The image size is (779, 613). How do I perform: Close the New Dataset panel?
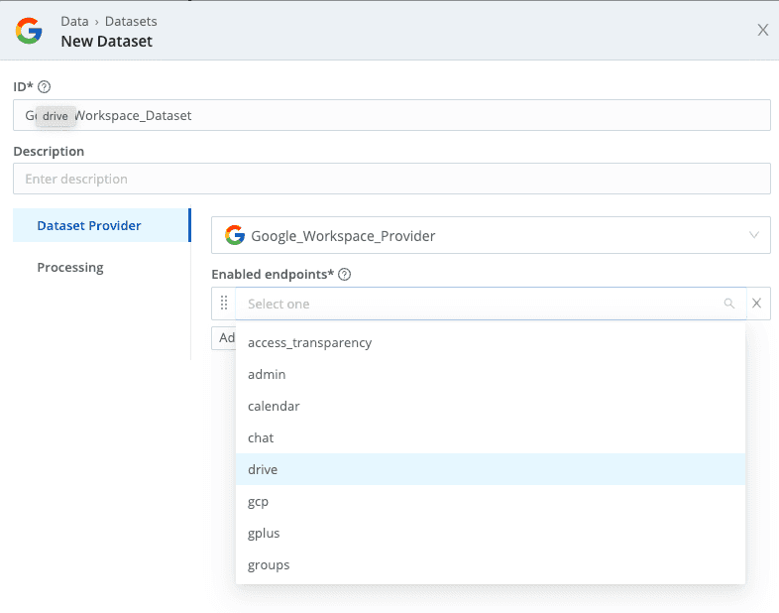[762, 30]
